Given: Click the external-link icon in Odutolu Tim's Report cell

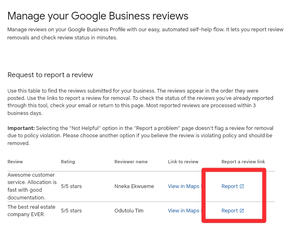Looking at the screenshot, I should point(242,210).
